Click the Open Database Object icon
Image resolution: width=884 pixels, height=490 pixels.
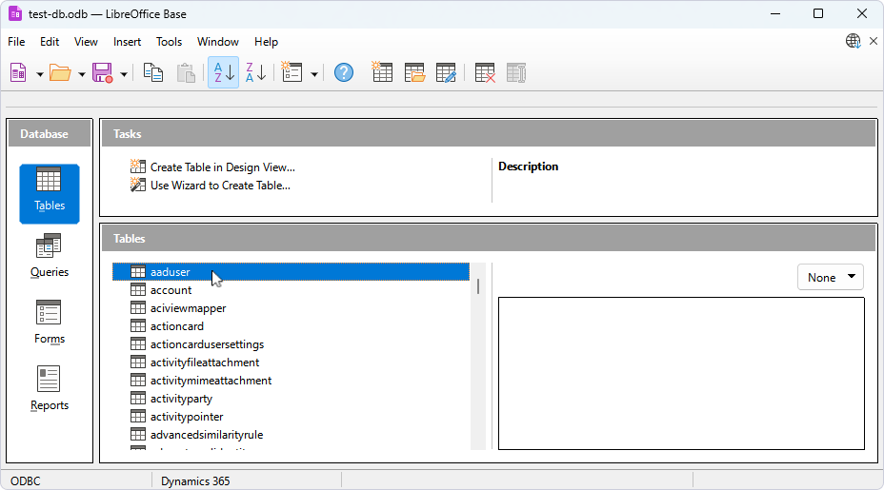[x=414, y=72]
